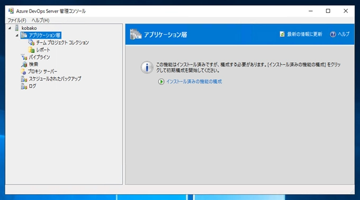
Task: Click the レポート folder icon
Action: 31,50
